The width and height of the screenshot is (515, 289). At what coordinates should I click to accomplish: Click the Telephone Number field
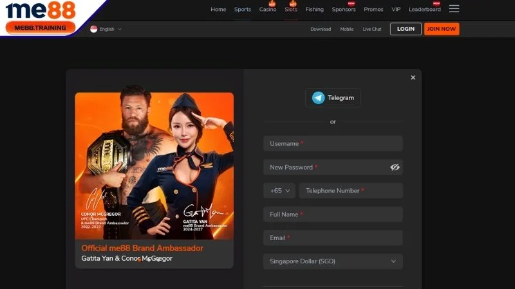pyautogui.click(x=351, y=191)
